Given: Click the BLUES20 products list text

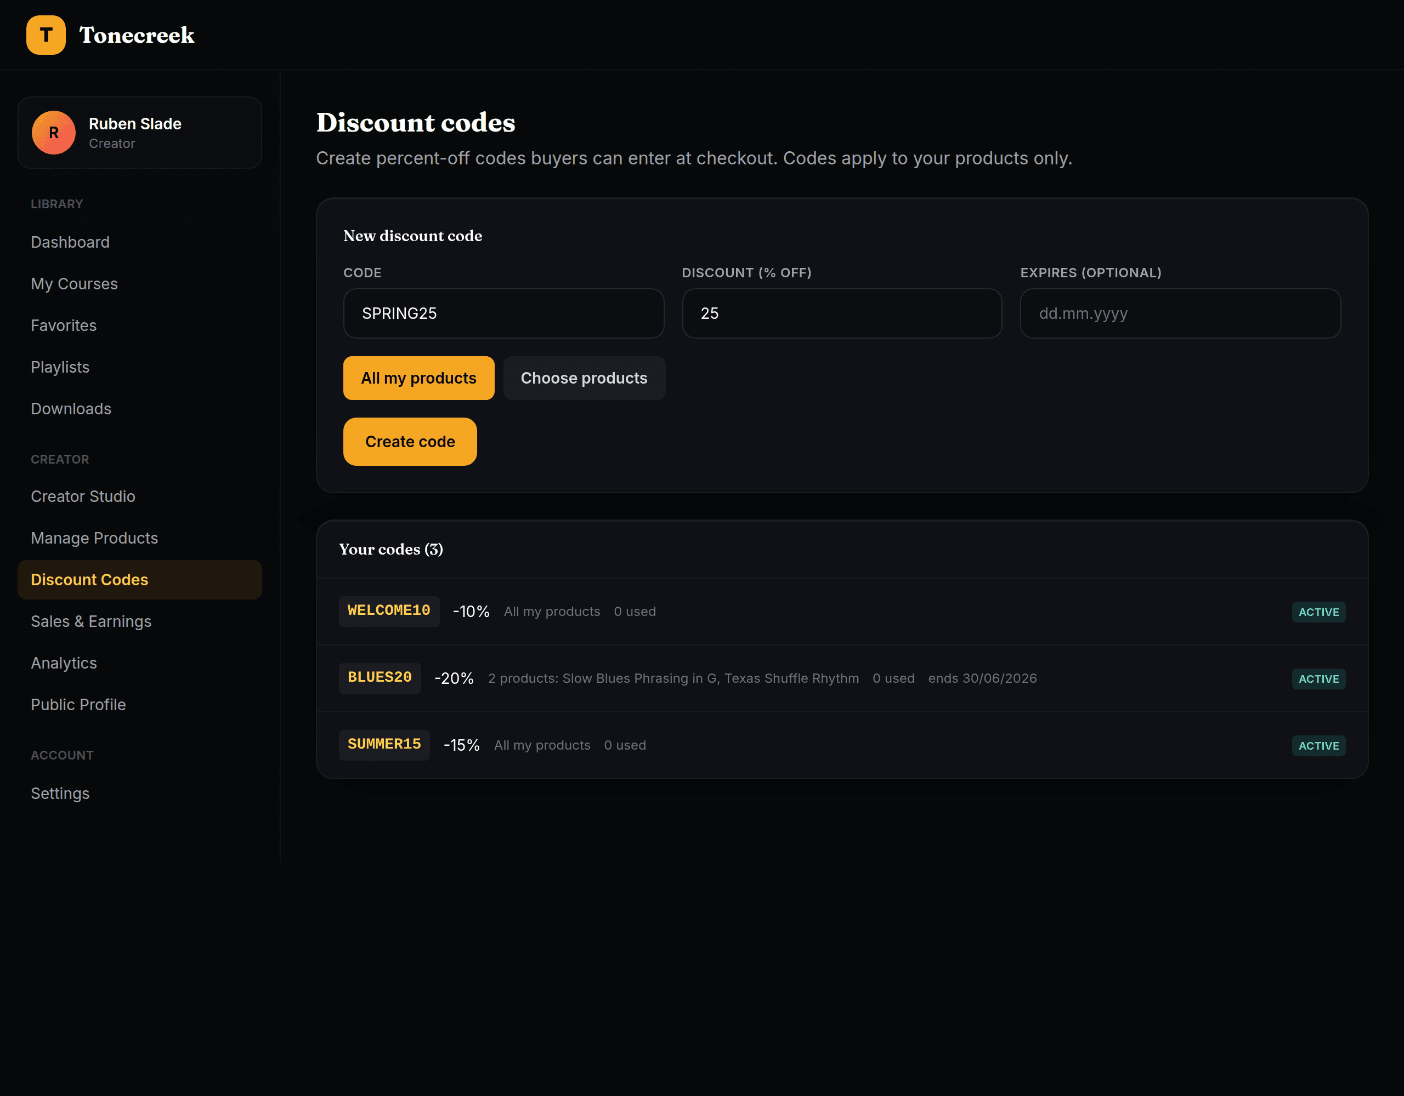Looking at the screenshot, I should pyautogui.click(x=673, y=678).
